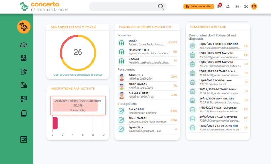The width and height of the screenshot is (271, 164).
Task: Click the search magnifier icon
Action: [161, 7]
